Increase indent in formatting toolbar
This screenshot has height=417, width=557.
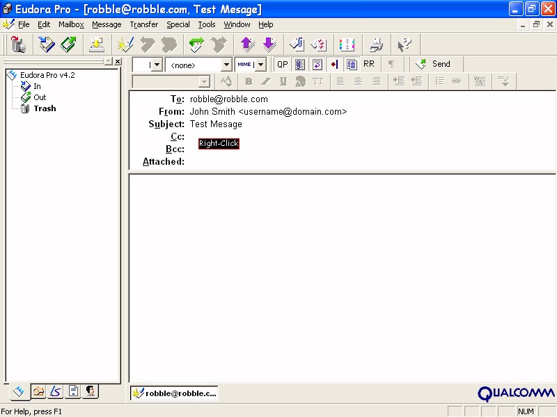(399, 81)
